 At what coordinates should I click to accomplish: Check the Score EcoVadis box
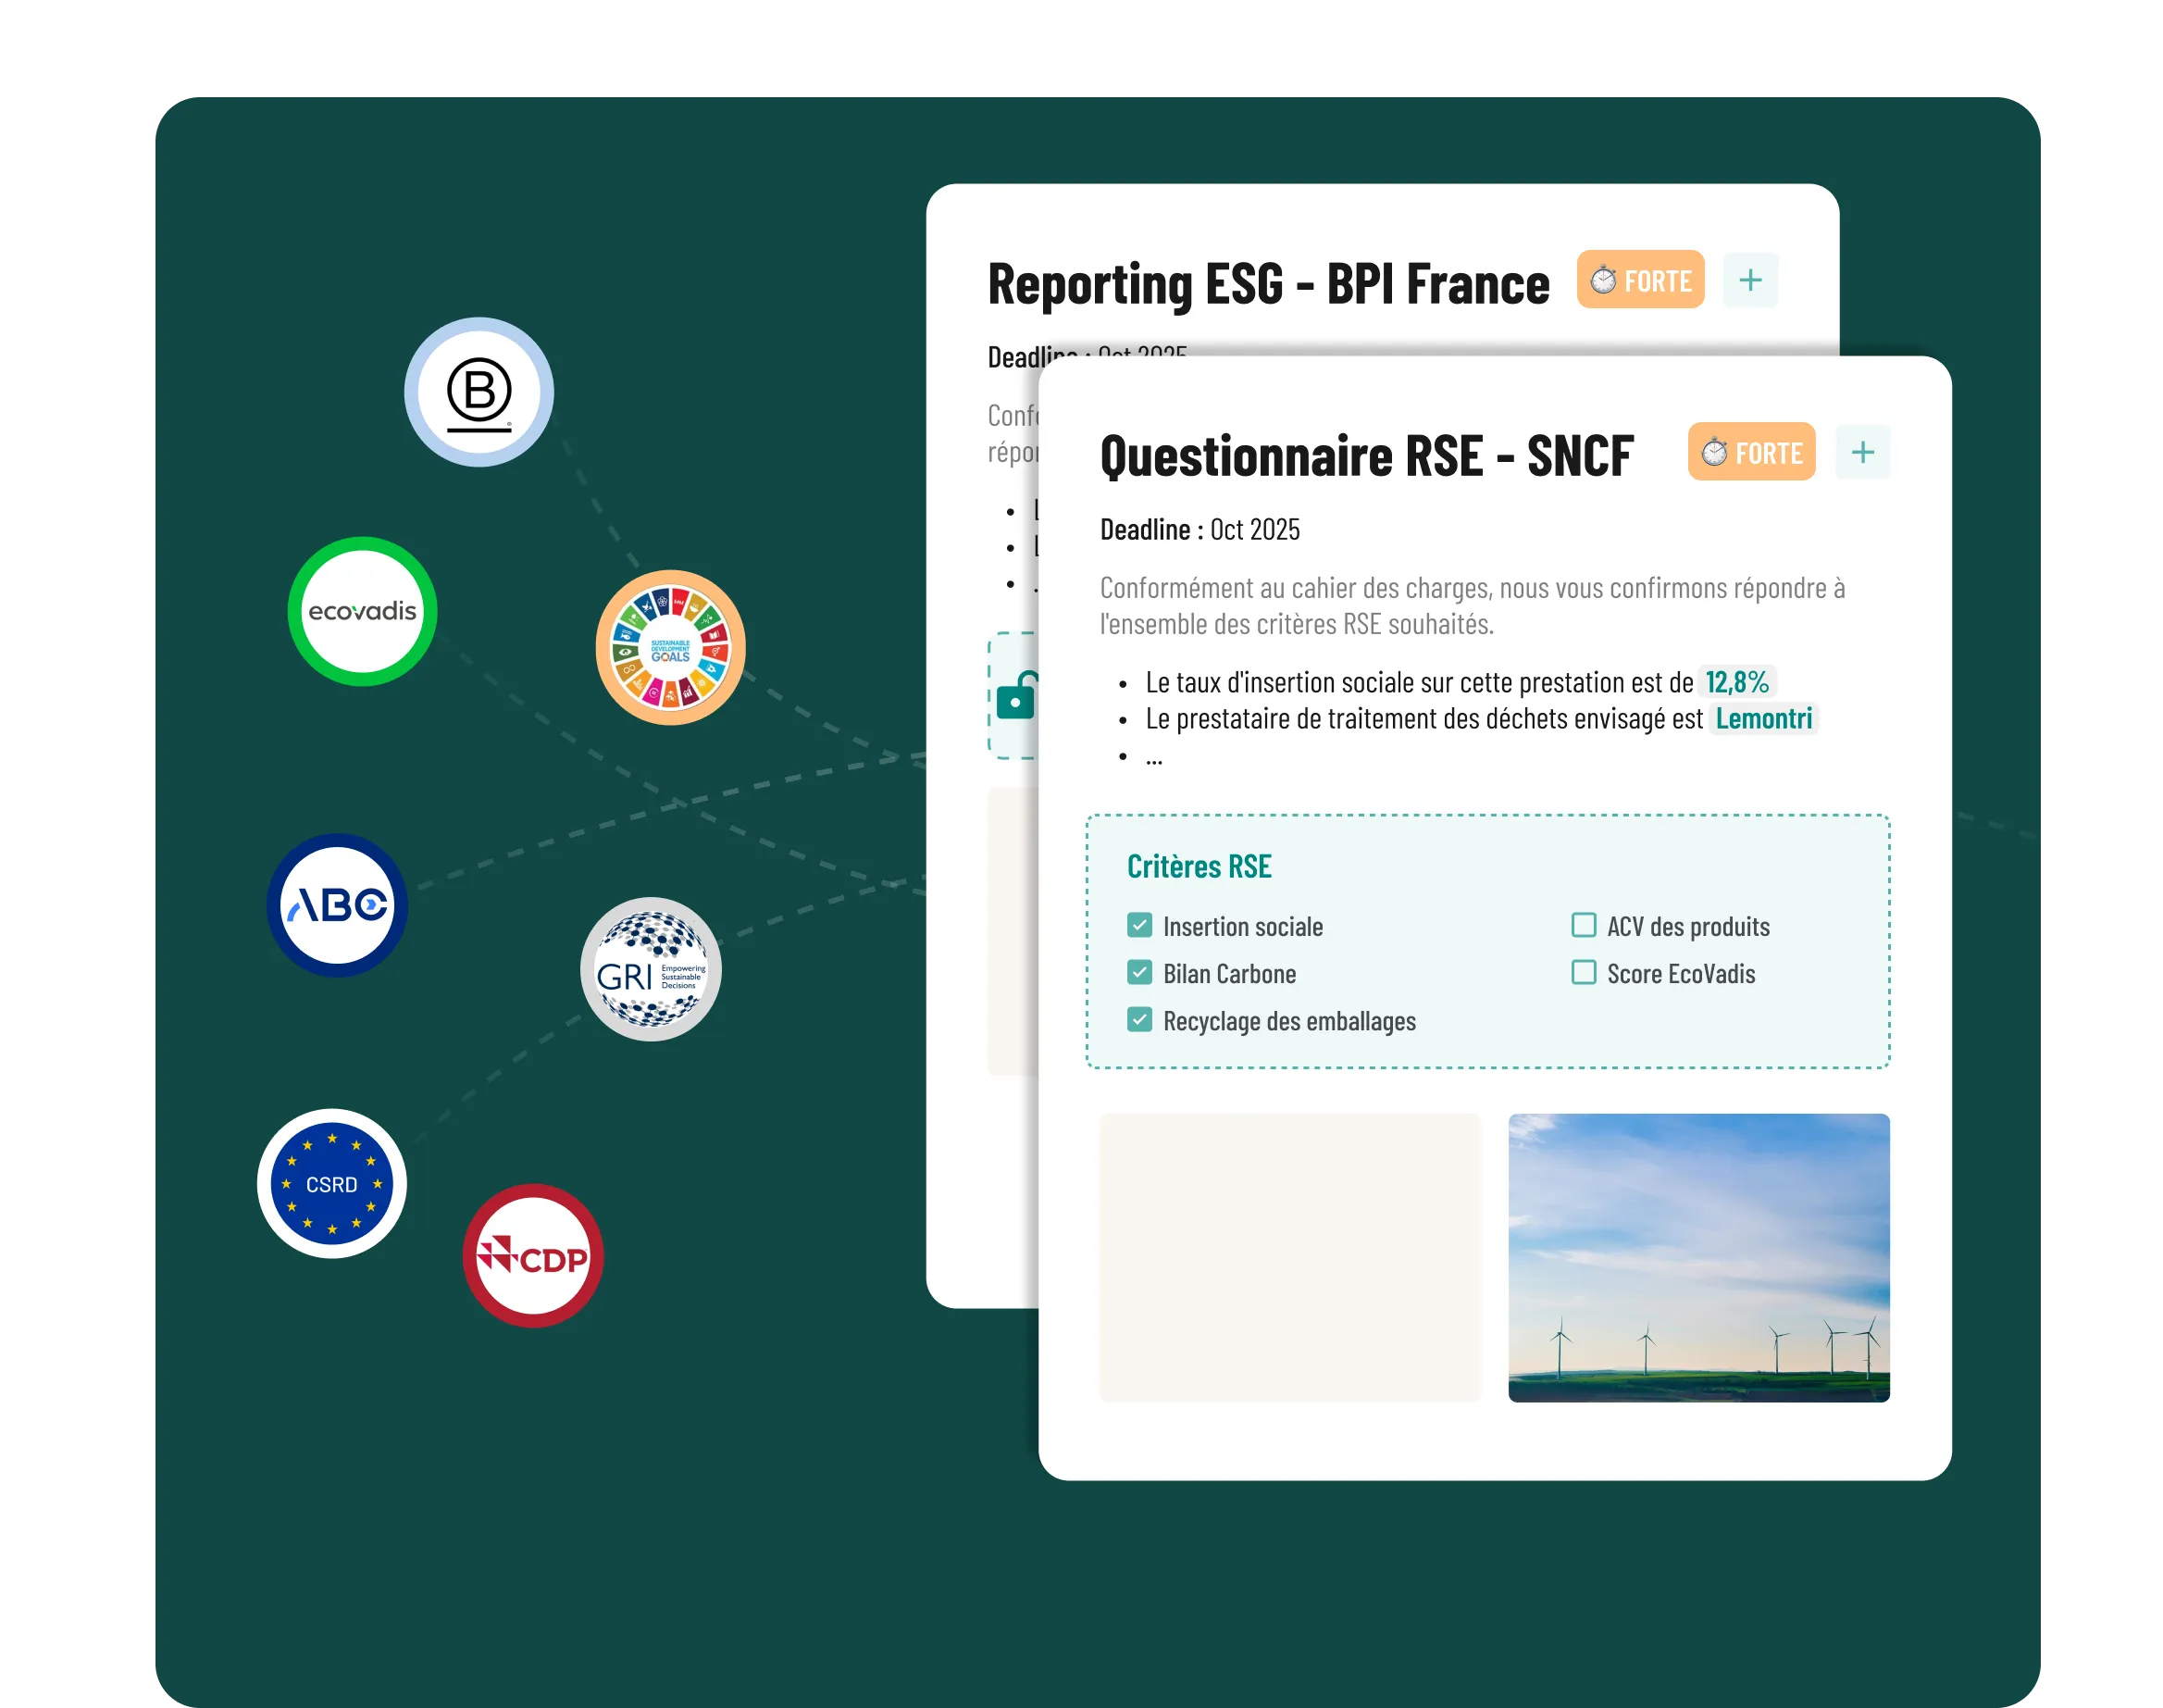[1584, 972]
